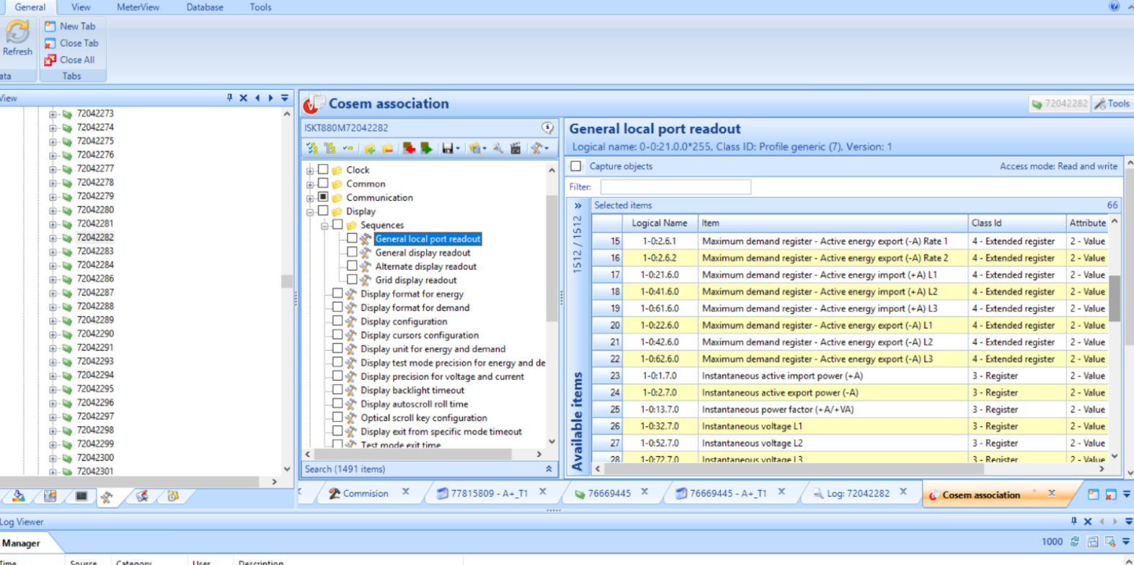Collapse the Display folder node
The image size is (1134, 565).
tap(310, 212)
